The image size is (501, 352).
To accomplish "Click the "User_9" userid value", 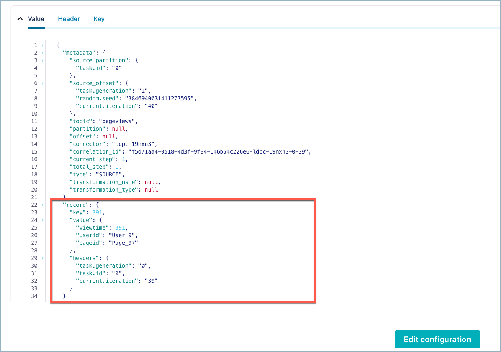I will pyautogui.click(x=121, y=235).
